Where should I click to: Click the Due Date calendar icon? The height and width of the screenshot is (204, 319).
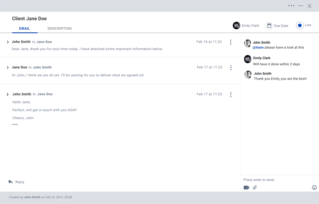click(269, 26)
